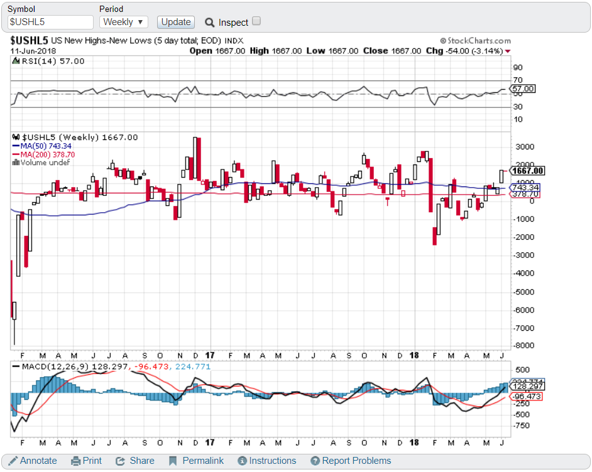Screen dimensions: 592x472
Task: Click the red down-arrow change indicator
Action: 508,51
